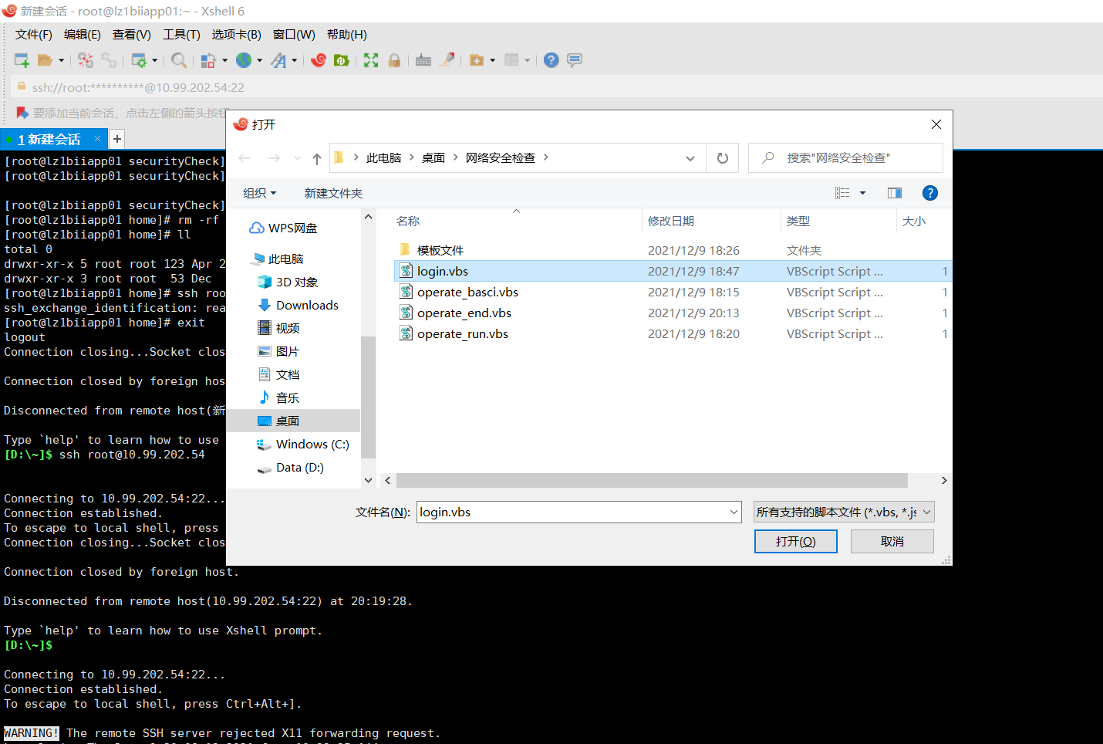Launch Xshell red swirl icon in toolbar

click(319, 60)
